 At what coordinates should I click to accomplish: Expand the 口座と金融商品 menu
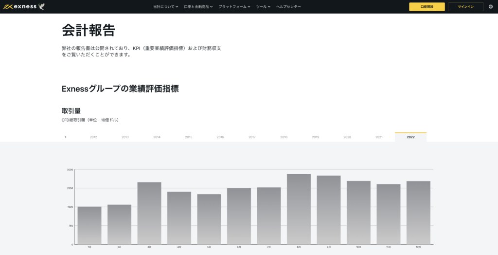198,7
